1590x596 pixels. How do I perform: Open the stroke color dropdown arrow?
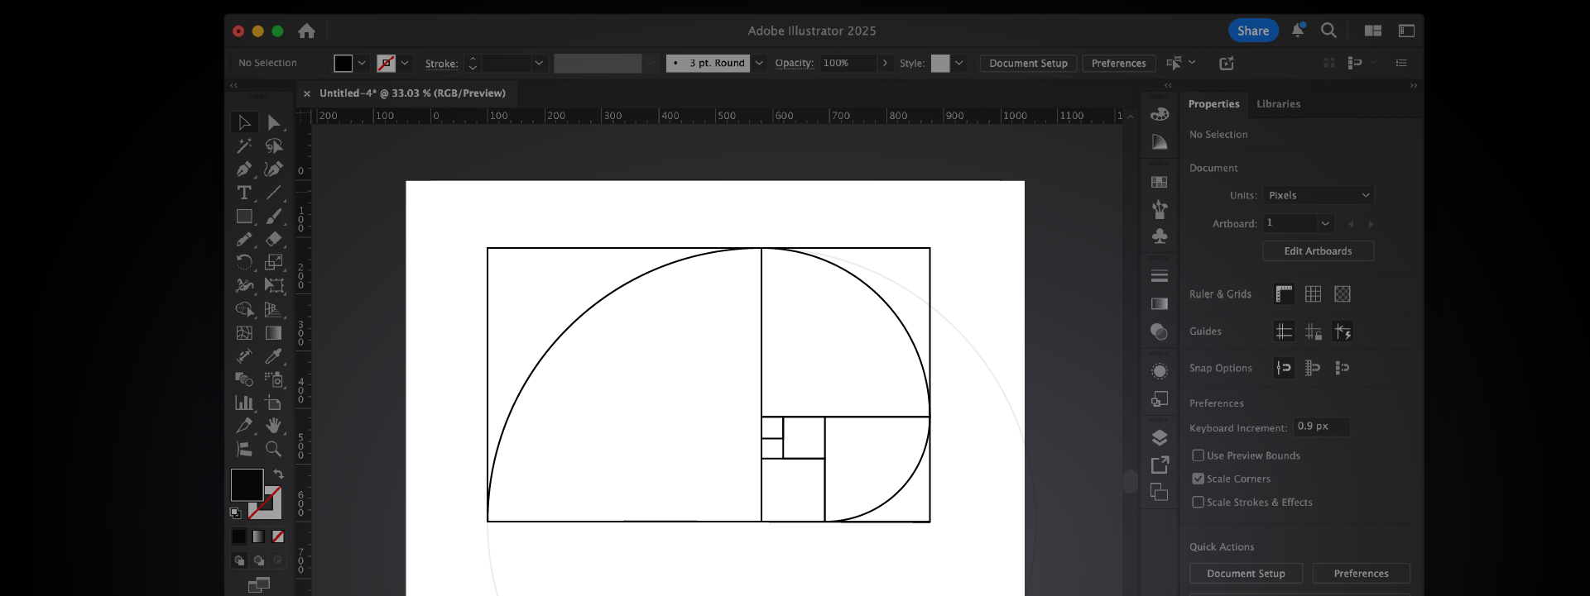[405, 63]
